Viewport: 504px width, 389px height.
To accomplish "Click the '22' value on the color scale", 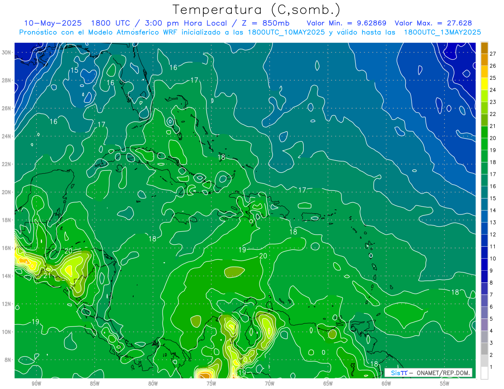I will pyautogui.click(x=493, y=114).
